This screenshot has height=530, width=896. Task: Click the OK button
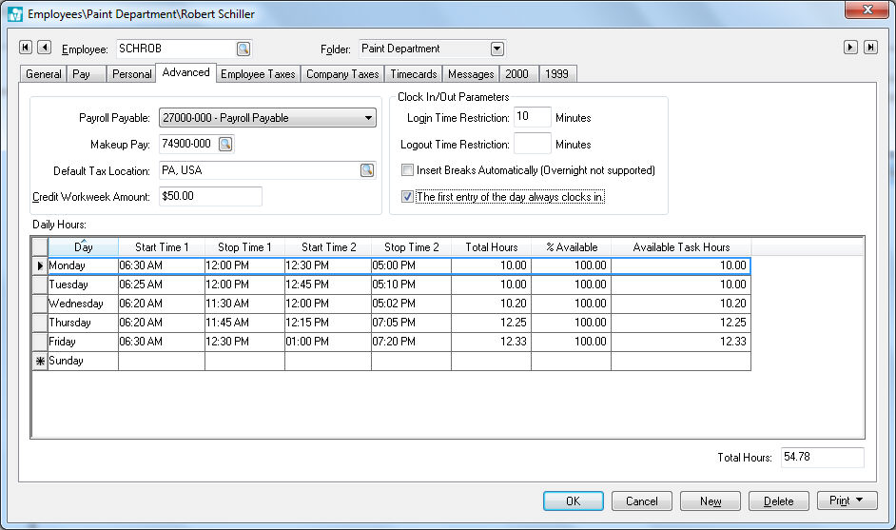(x=573, y=501)
